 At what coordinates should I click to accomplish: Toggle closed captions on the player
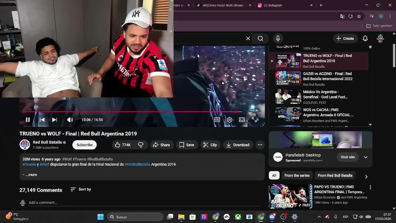click(x=217, y=120)
